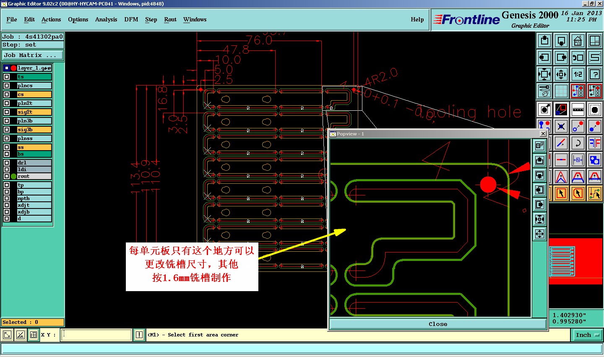Toggle the grid display icon
This screenshot has height=357, width=604.
[x=561, y=91]
